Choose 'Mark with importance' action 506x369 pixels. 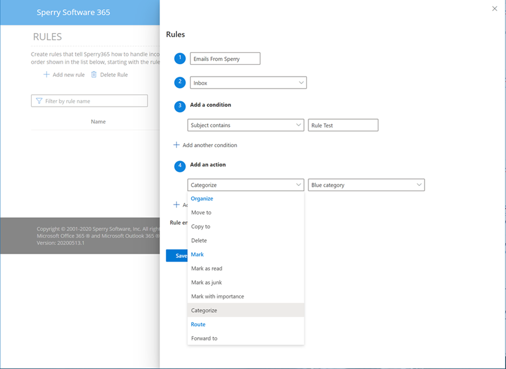click(x=245, y=296)
